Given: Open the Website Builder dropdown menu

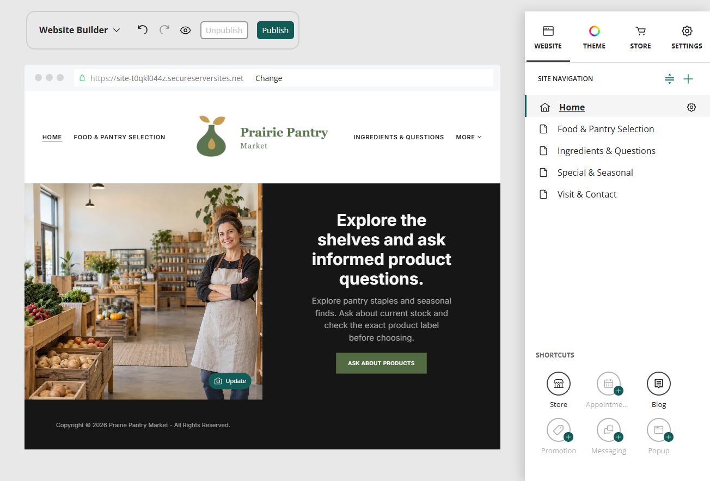Looking at the screenshot, I should click(x=79, y=30).
